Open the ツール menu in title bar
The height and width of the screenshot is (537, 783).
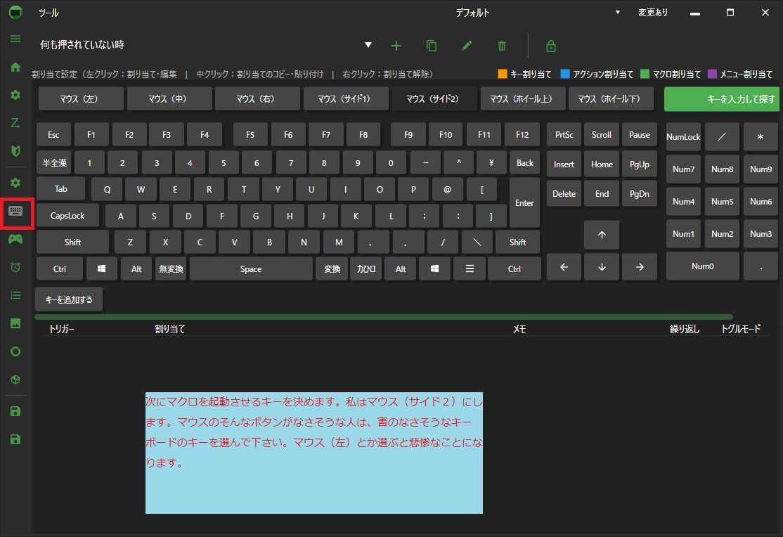pyautogui.click(x=48, y=13)
